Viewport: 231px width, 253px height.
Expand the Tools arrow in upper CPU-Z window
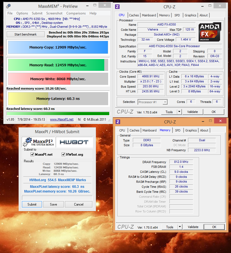coord(179,112)
